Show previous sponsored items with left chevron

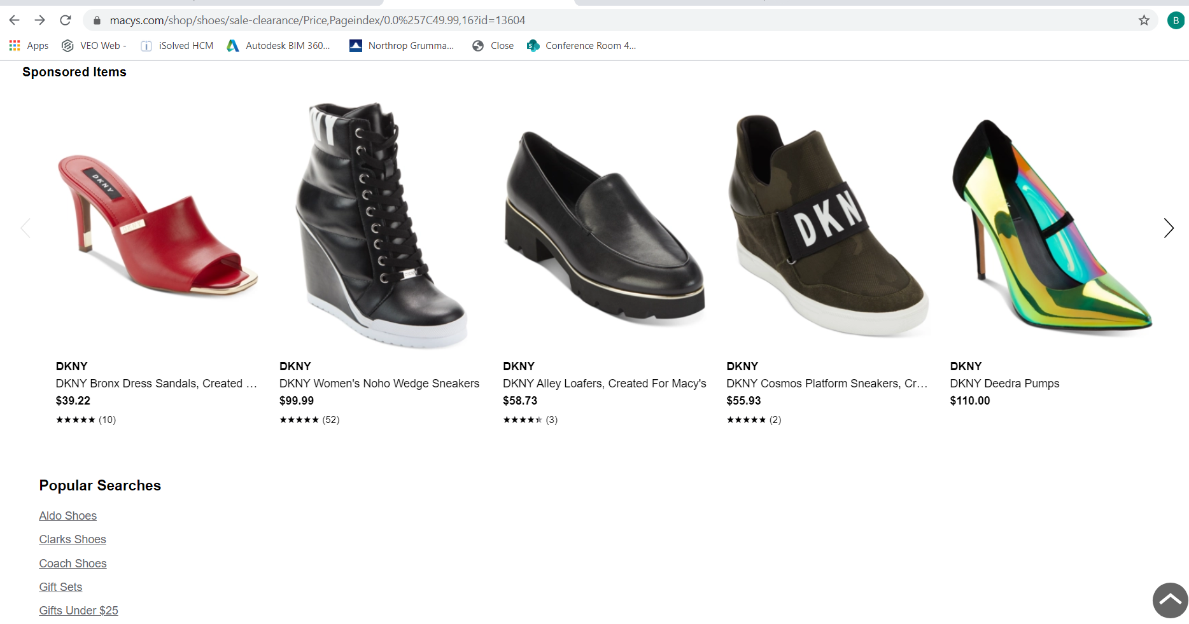tap(25, 228)
